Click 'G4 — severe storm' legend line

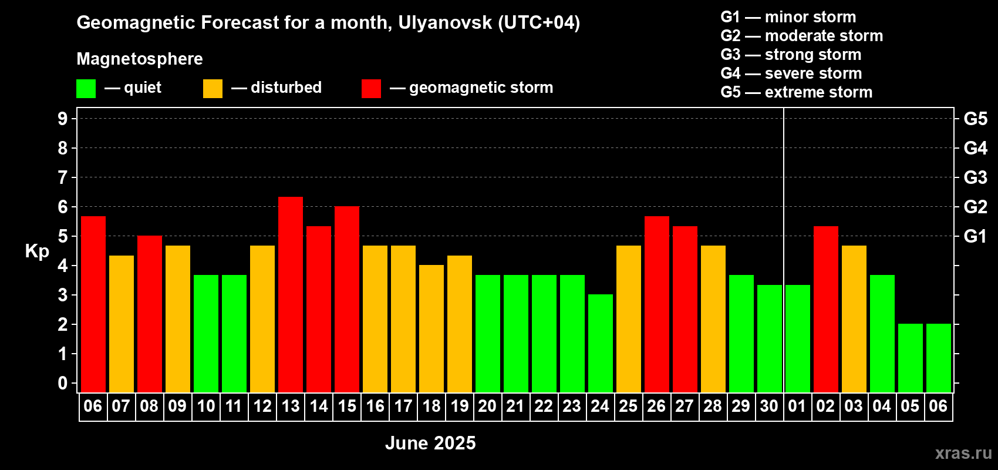pyautogui.click(x=791, y=73)
